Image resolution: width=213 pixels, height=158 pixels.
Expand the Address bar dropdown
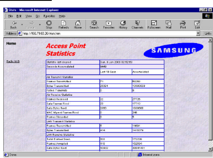point(198,33)
